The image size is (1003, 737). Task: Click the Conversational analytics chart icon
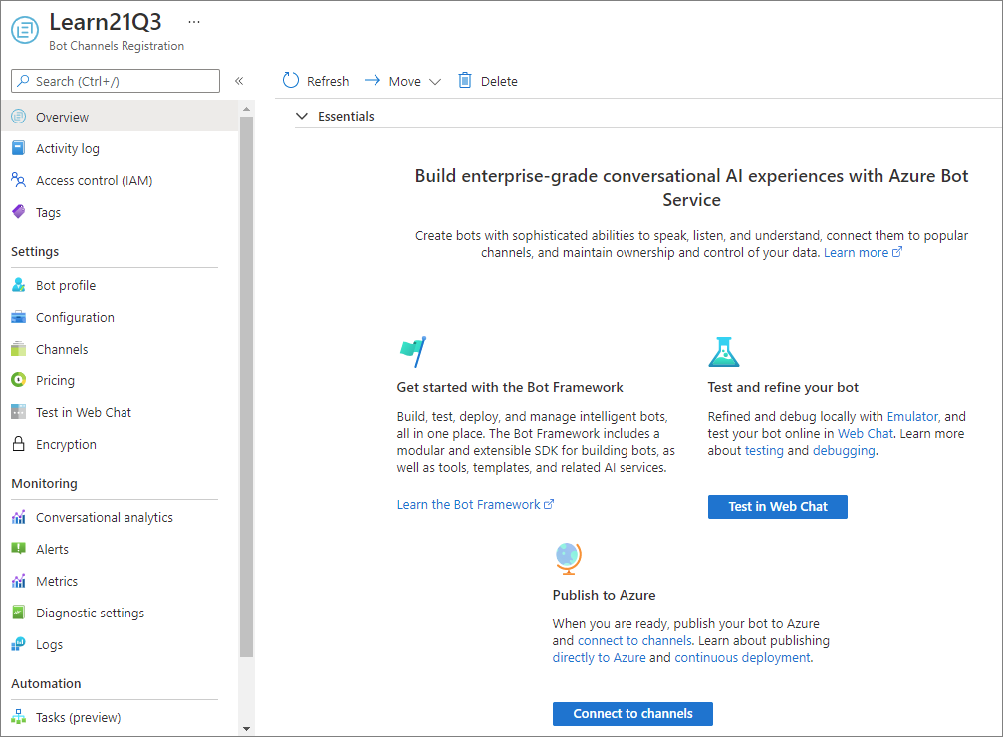(19, 517)
